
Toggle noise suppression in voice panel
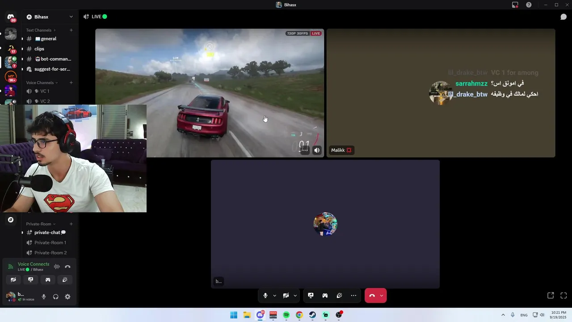(57, 267)
